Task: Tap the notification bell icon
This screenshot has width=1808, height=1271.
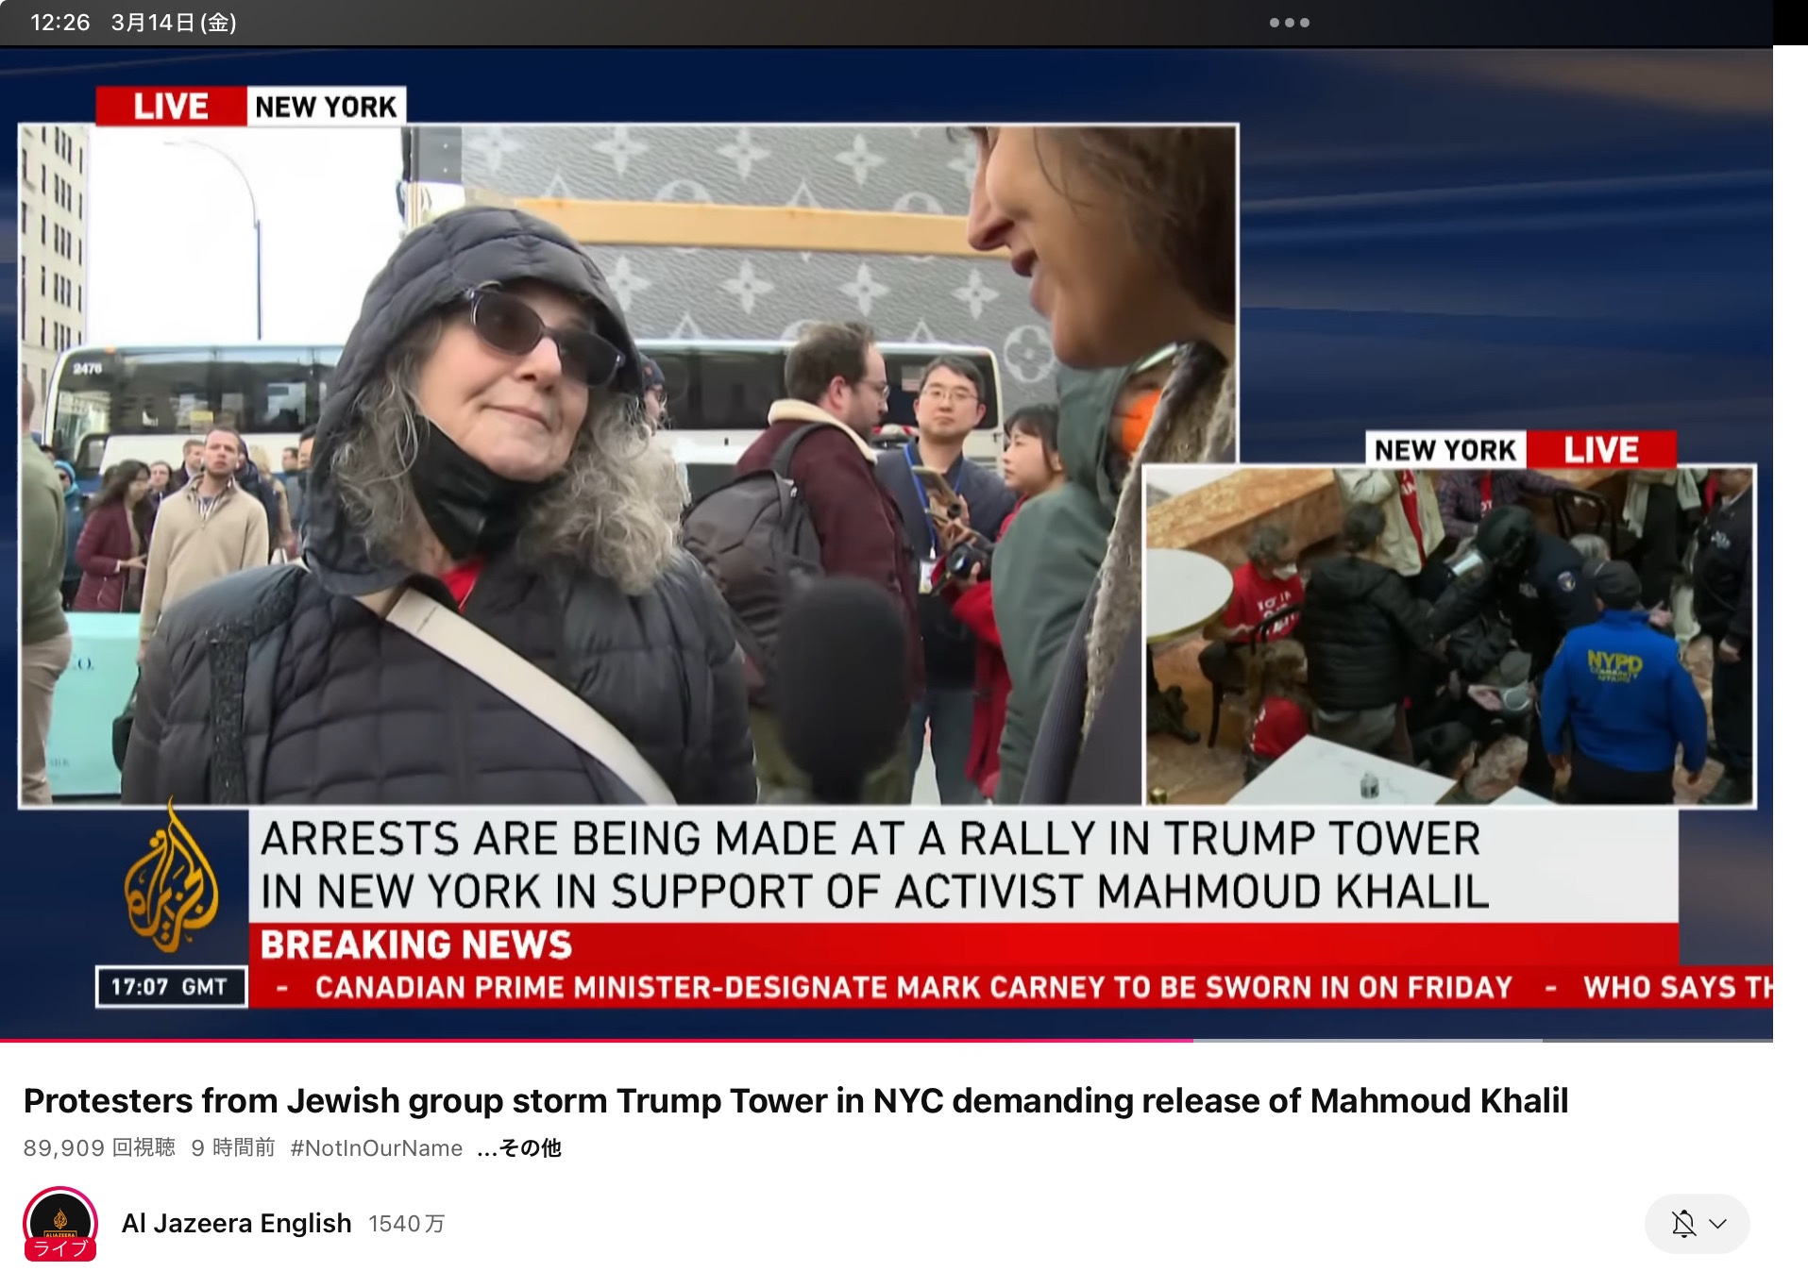Action: pyautogui.click(x=1683, y=1224)
